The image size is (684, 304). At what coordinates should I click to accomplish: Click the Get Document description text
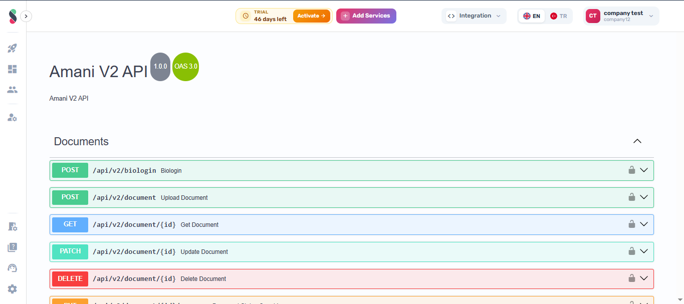[199, 225]
